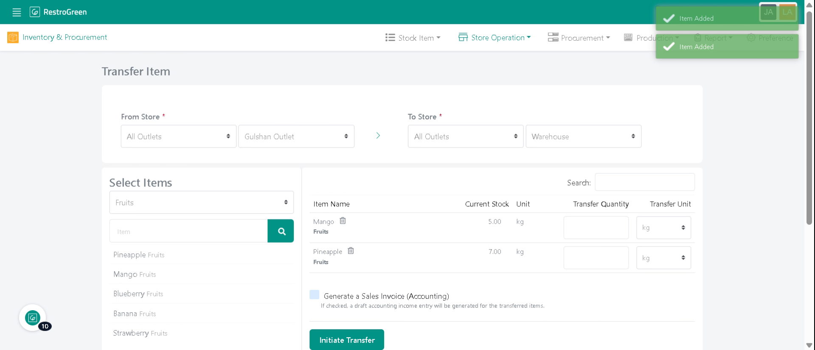
Task: Open Warehouse destination dropdown
Action: [x=584, y=136]
